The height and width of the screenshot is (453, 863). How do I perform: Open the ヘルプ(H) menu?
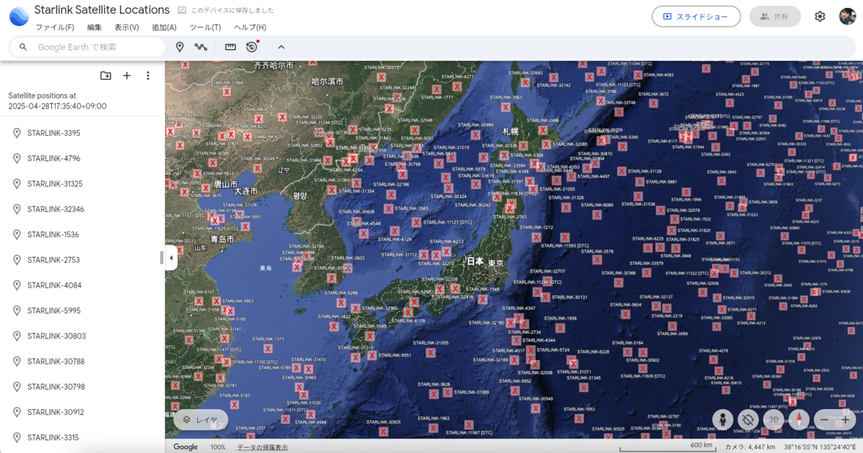250,27
